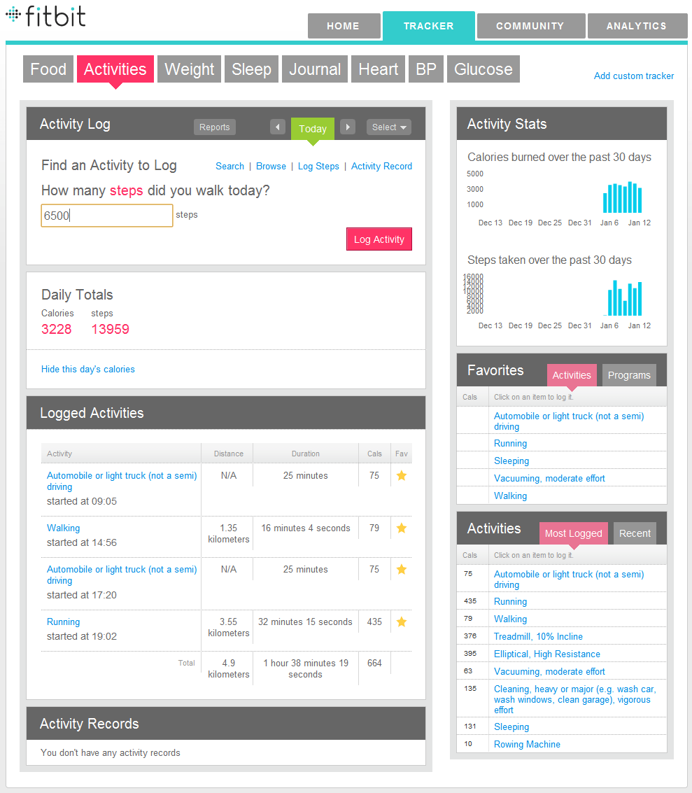Click the Browse activity link
This screenshot has width=692, height=793.
(x=271, y=166)
